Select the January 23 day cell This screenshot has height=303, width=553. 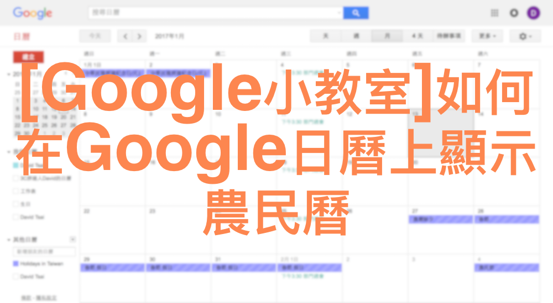coord(178,230)
